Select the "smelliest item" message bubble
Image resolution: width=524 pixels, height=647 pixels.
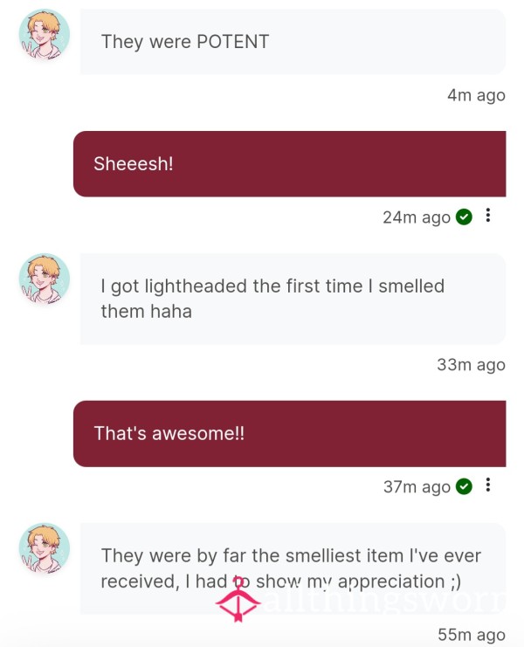[x=293, y=568]
